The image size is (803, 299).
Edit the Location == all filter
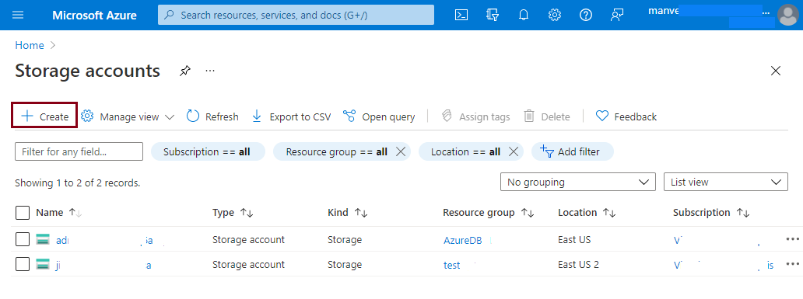pyautogui.click(x=465, y=151)
